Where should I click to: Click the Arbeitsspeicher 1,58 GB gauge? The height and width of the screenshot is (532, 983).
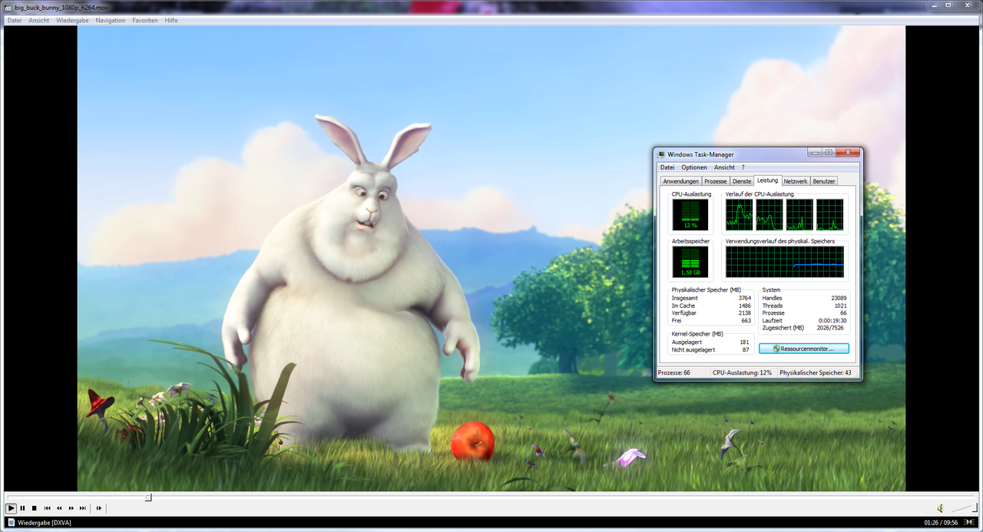[x=692, y=262]
